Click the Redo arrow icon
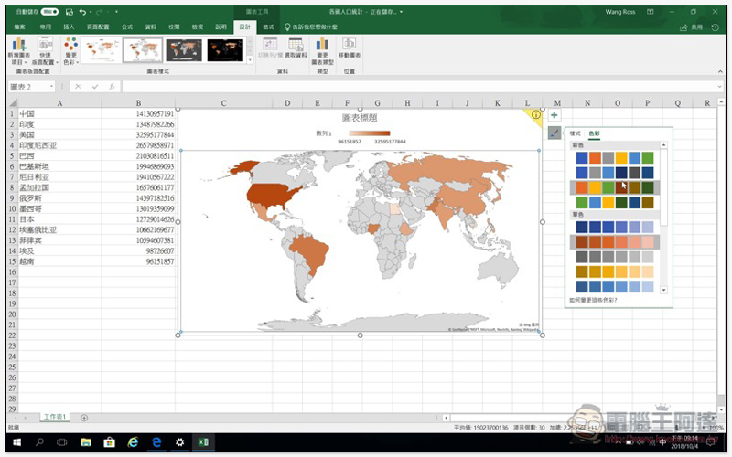The image size is (732, 457). 99,12
